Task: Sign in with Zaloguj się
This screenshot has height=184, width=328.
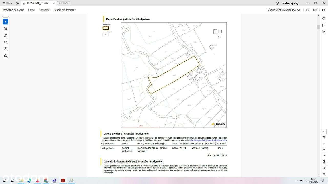Action: [290, 3]
